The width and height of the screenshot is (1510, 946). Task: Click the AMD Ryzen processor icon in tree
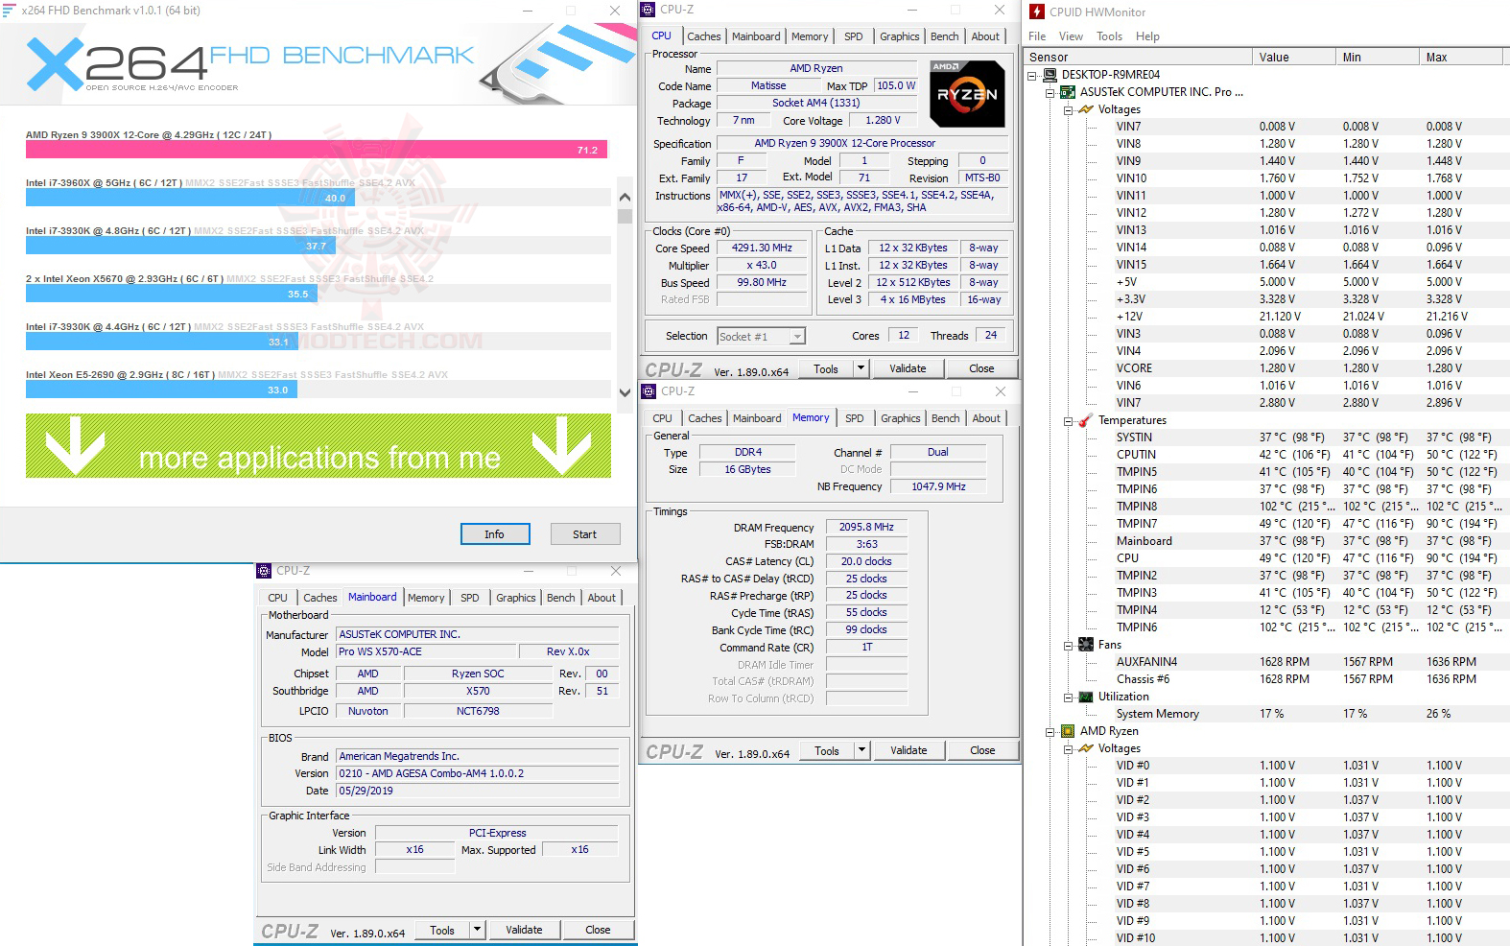click(x=1068, y=731)
